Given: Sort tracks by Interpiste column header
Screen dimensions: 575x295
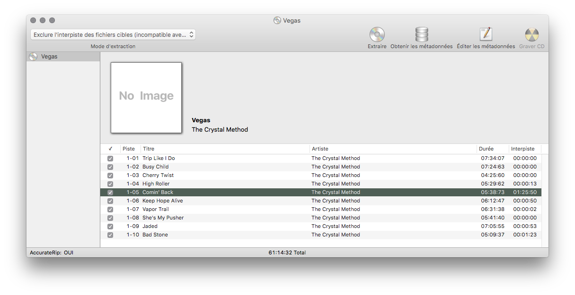Looking at the screenshot, I should tap(525, 149).
